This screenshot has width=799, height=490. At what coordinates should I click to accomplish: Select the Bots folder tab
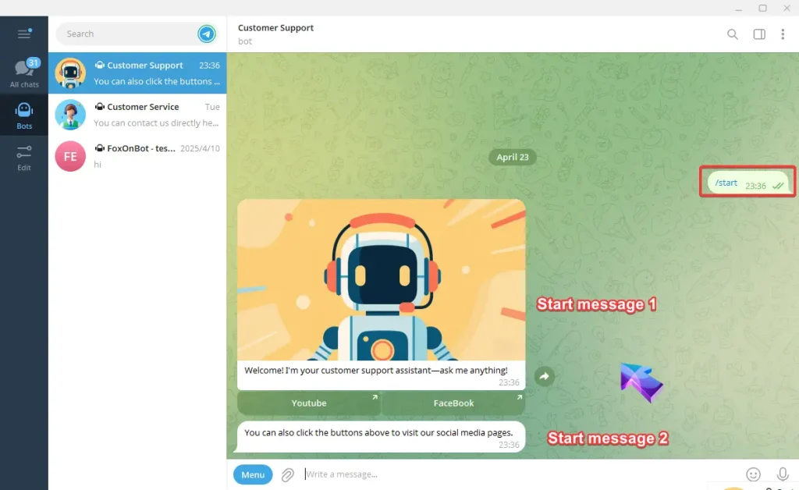[x=24, y=115]
